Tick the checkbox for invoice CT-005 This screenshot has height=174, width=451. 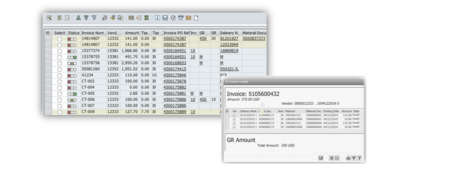(60, 94)
